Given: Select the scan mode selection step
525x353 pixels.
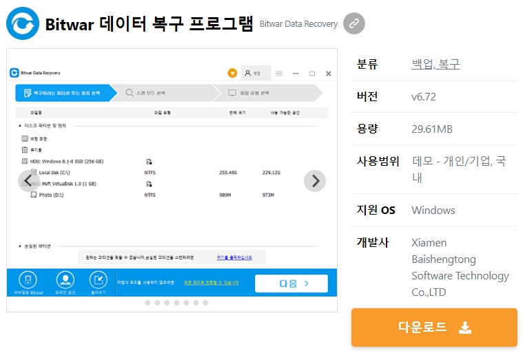Looking at the screenshot, I should pyautogui.click(x=167, y=93).
